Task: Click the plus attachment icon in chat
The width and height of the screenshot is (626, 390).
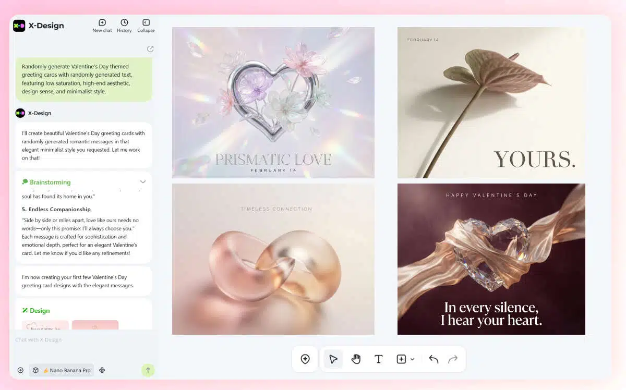Action: tap(20, 370)
